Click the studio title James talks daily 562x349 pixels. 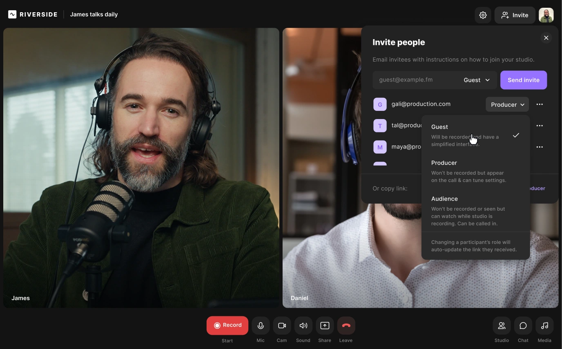tap(94, 14)
